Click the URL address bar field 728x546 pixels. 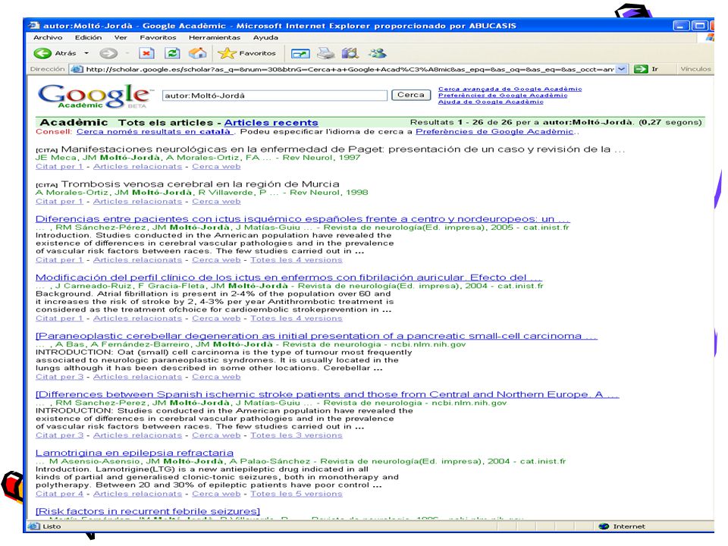[x=350, y=69]
